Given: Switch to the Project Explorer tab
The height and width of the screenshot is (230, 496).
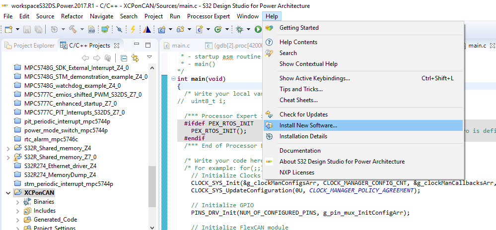Looking at the screenshot, I should pyautogui.click(x=30, y=46).
